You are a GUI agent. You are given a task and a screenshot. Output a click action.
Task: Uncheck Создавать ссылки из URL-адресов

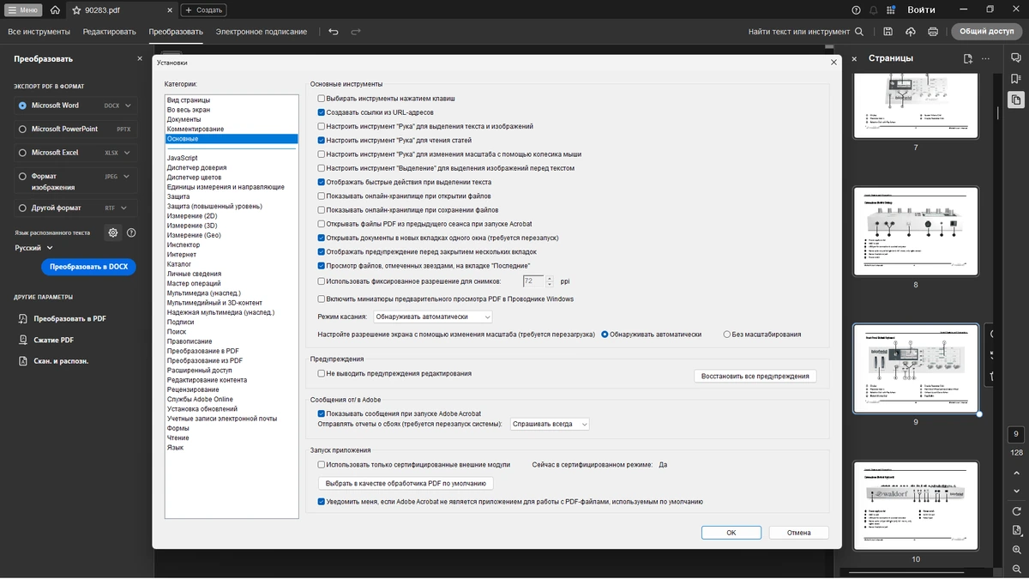tap(322, 112)
